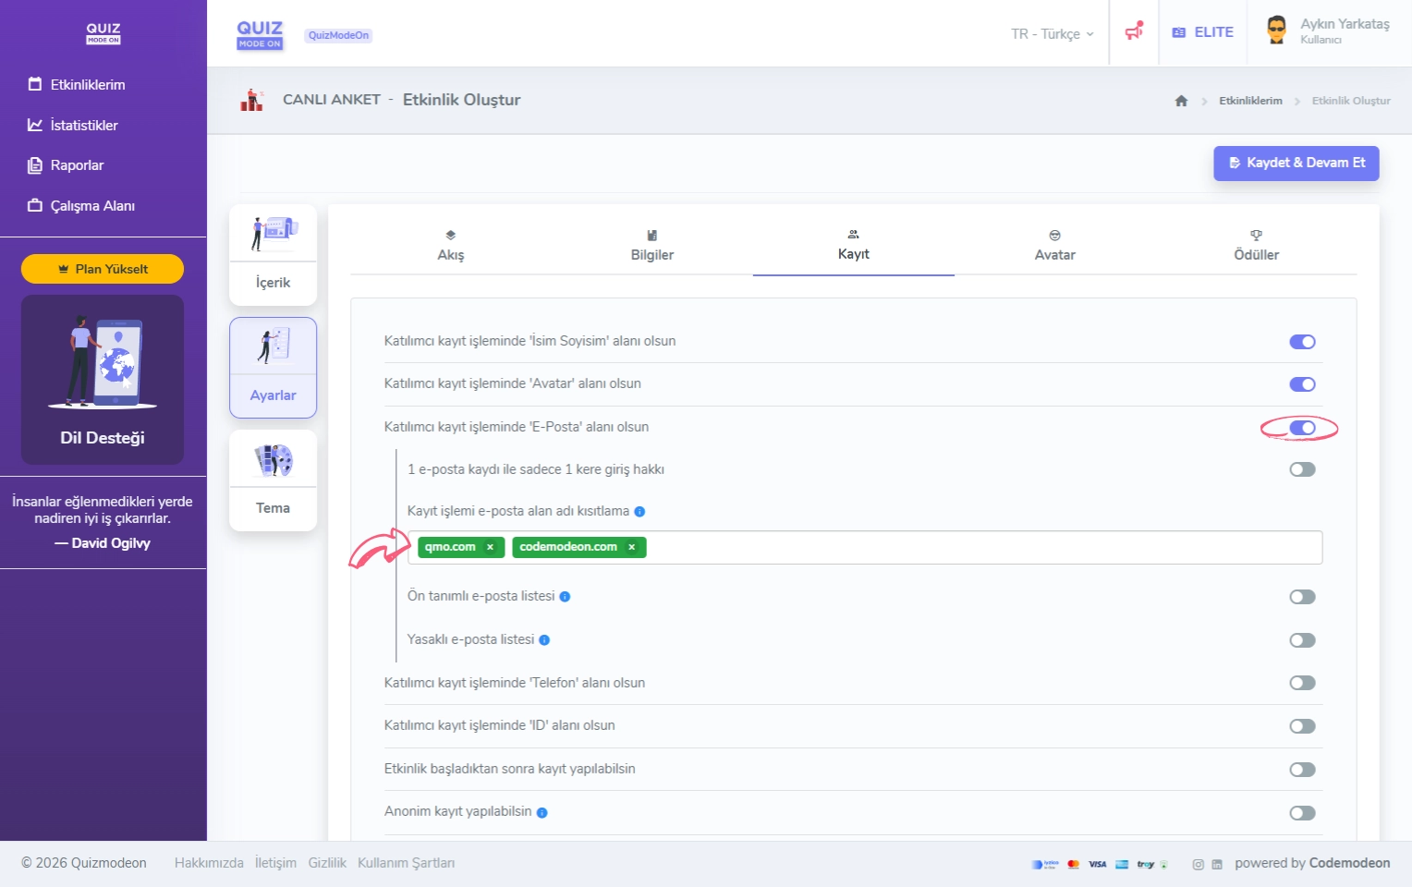This screenshot has width=1412, height=887.
Task: Select the Ayarlar section card
Action: pyautogui.click(x=273, y=368)
